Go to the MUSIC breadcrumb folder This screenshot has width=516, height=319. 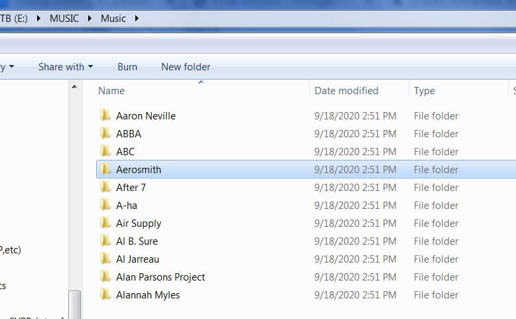64,19
